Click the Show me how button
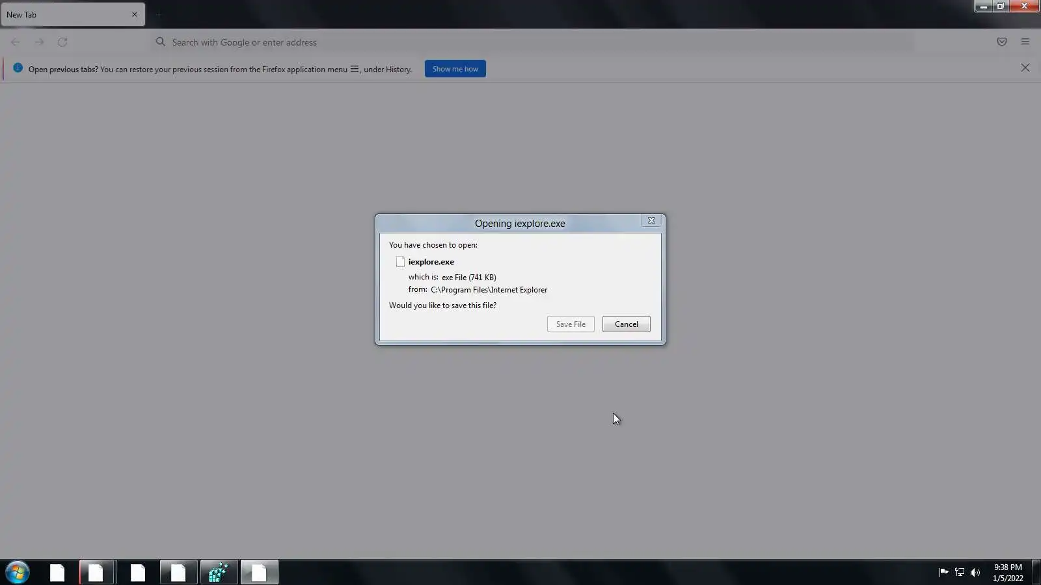The image size is (1041, 585). point(455,69)
